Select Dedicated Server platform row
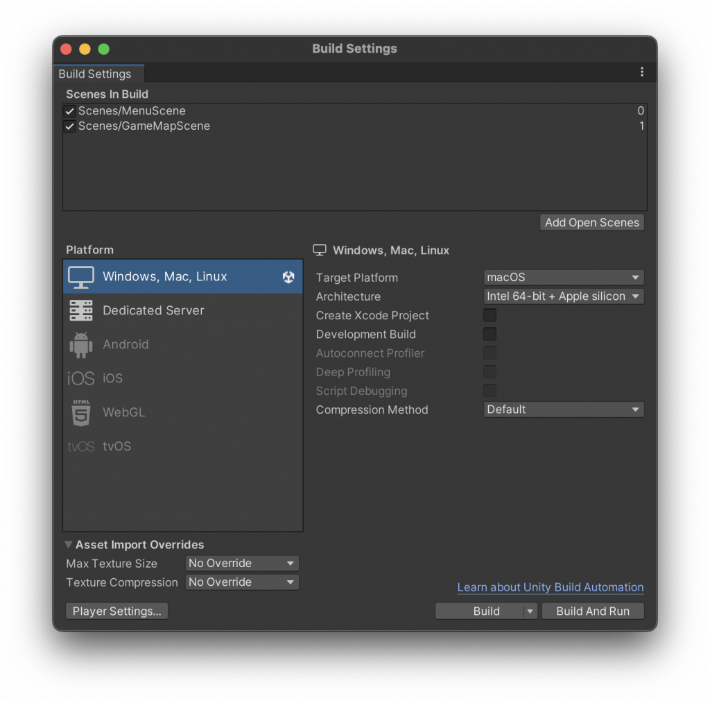 click(183, 310)
